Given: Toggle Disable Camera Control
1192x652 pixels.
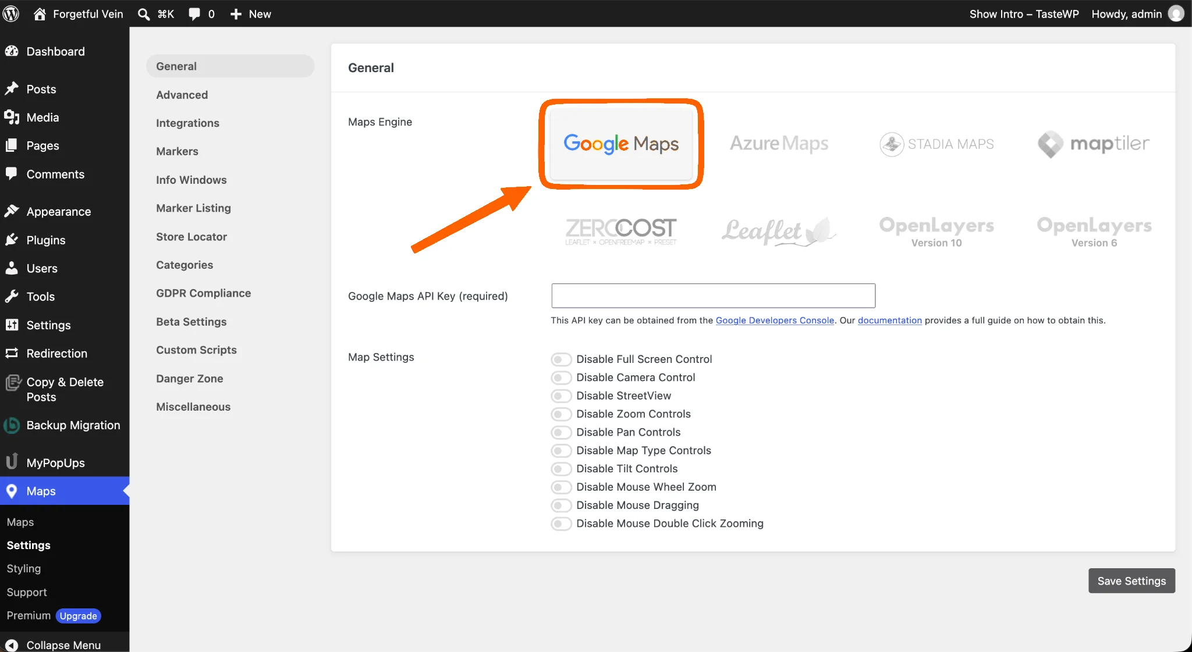Looking at the screenshot, I should tap(561, 377).
